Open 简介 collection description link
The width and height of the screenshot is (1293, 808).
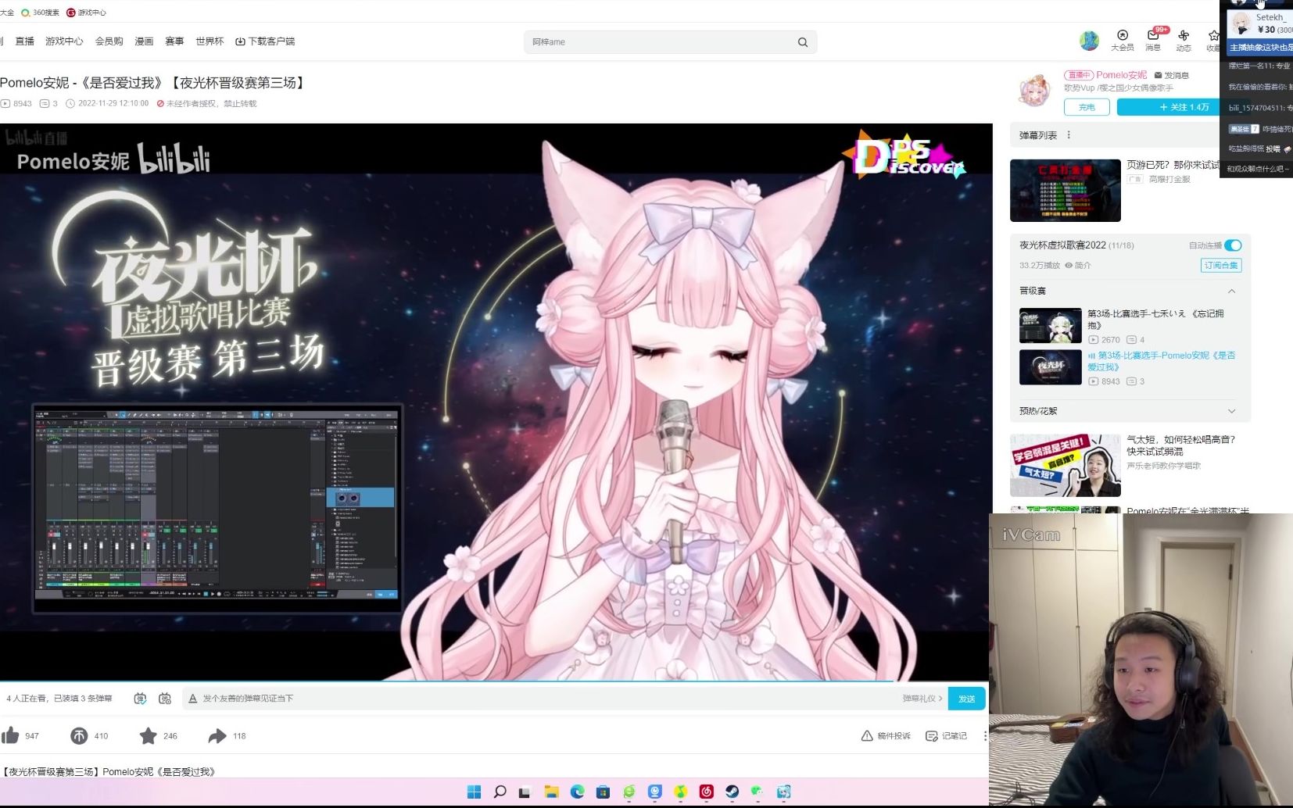[x=1078, y=266]
